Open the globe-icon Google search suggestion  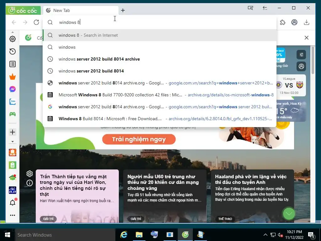point(160,83)
